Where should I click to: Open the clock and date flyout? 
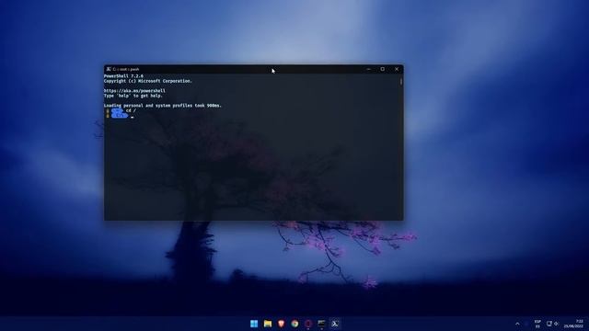[573, 324]
